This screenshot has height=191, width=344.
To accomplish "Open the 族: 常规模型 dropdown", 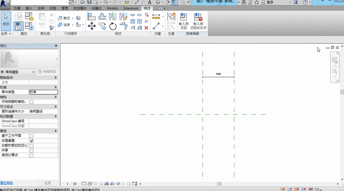I will pyautogui.click(x=18, y=72).
